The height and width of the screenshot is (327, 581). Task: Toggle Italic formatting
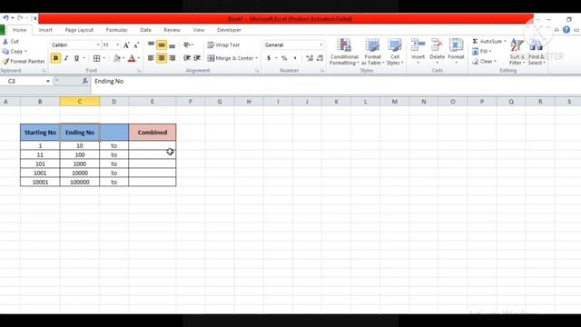(x=66, y=58)
